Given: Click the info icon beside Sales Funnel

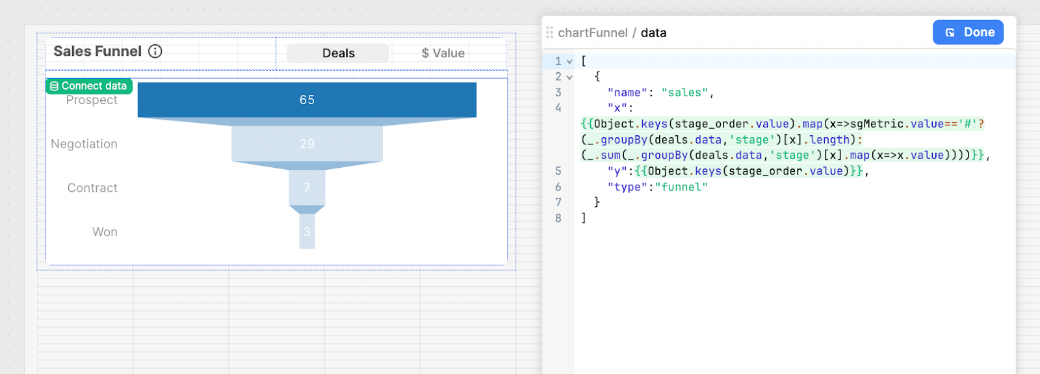Looking at the screenshot, I should 155,51.
